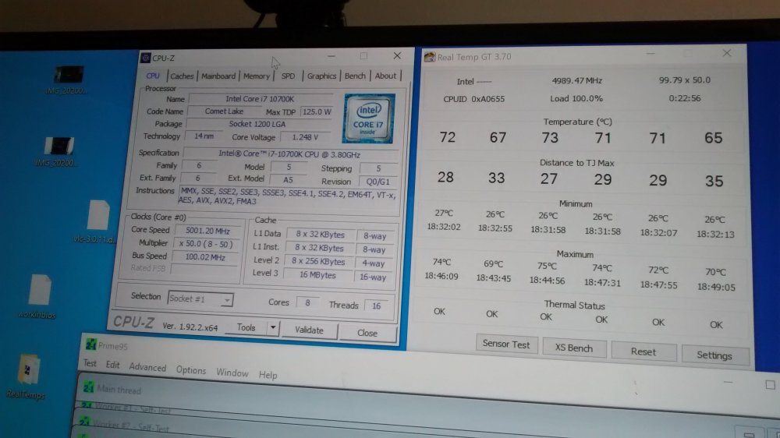Open the first IMG_2020 desktop image file
This screenshot has width=780, height=438.
coord(68,79)
